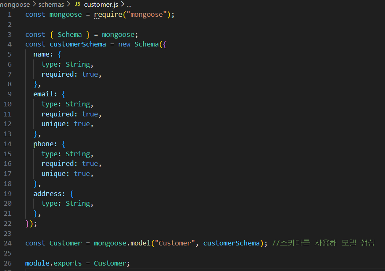Click the 'email' property on line 9
The width and height of the screenshot is (385, 271).
pos(43,94)
